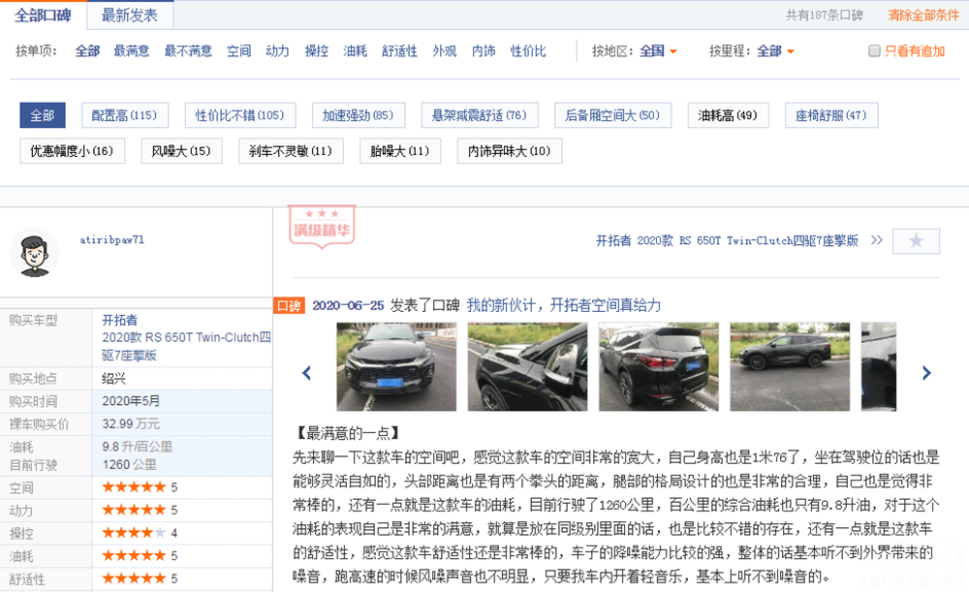Click the 操控 four-star rating
969x592 pixels.
coord(134,533)
